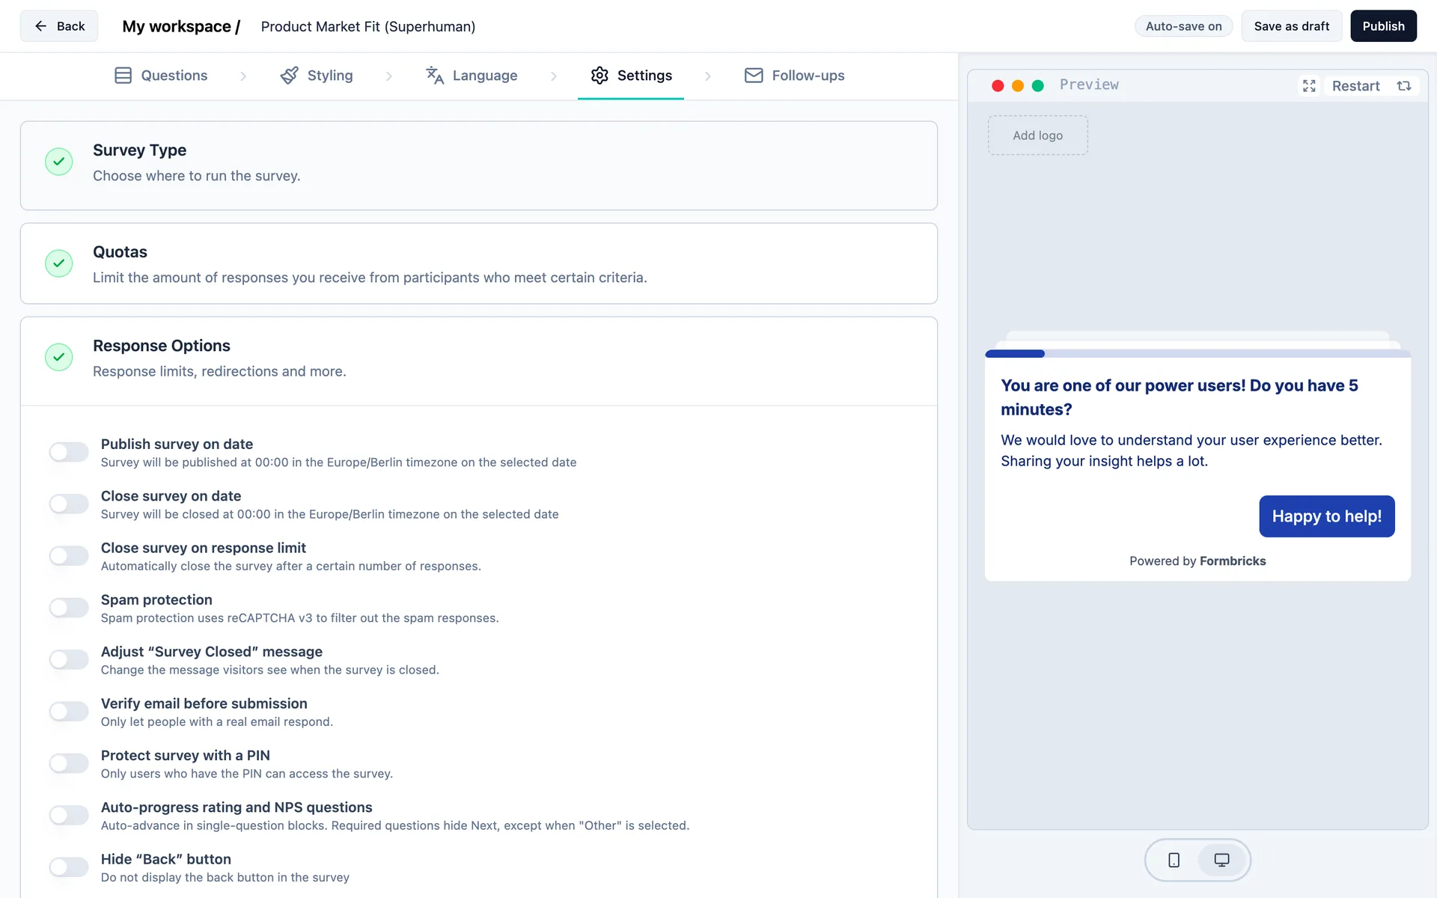Open the Styling tab
Screen dimensions: 1437x898
[x=317, y=76]
